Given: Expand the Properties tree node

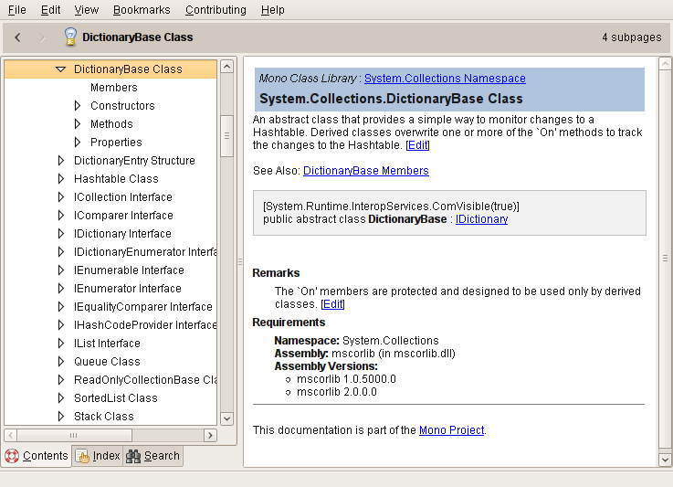Looking at the screenshot, I should coord(78,143).
